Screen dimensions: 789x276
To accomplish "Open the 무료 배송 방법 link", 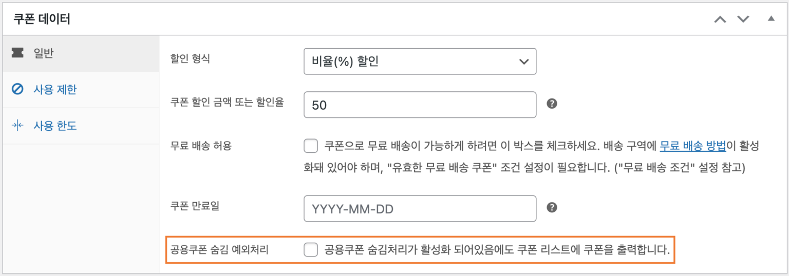I will point(692,146).
